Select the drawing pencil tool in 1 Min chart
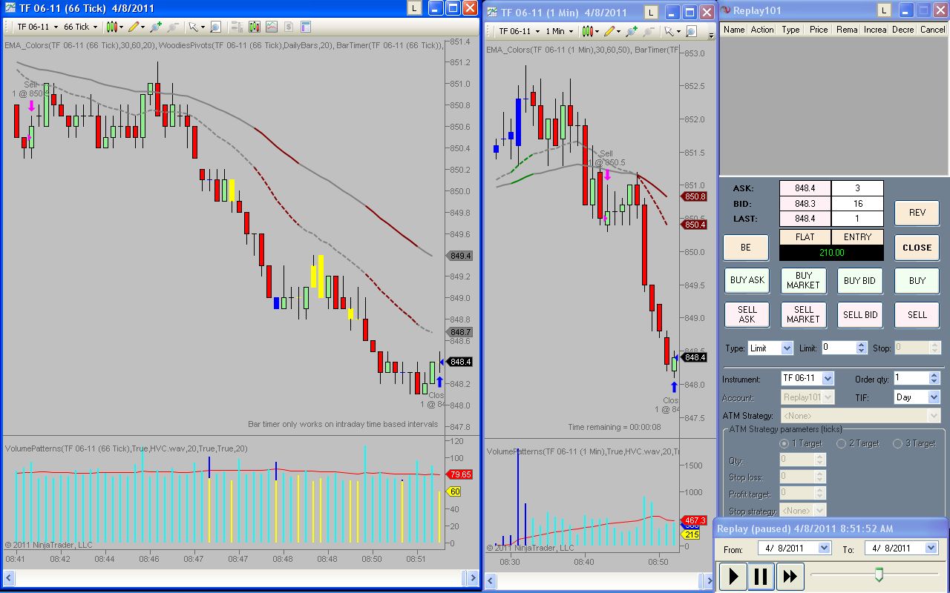Screen dimensions: 950x593 pyautogui.click(x=612, y=31)
